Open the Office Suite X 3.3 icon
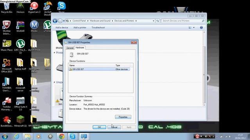Viewport: 250px width, 140px height. [20, 104]
